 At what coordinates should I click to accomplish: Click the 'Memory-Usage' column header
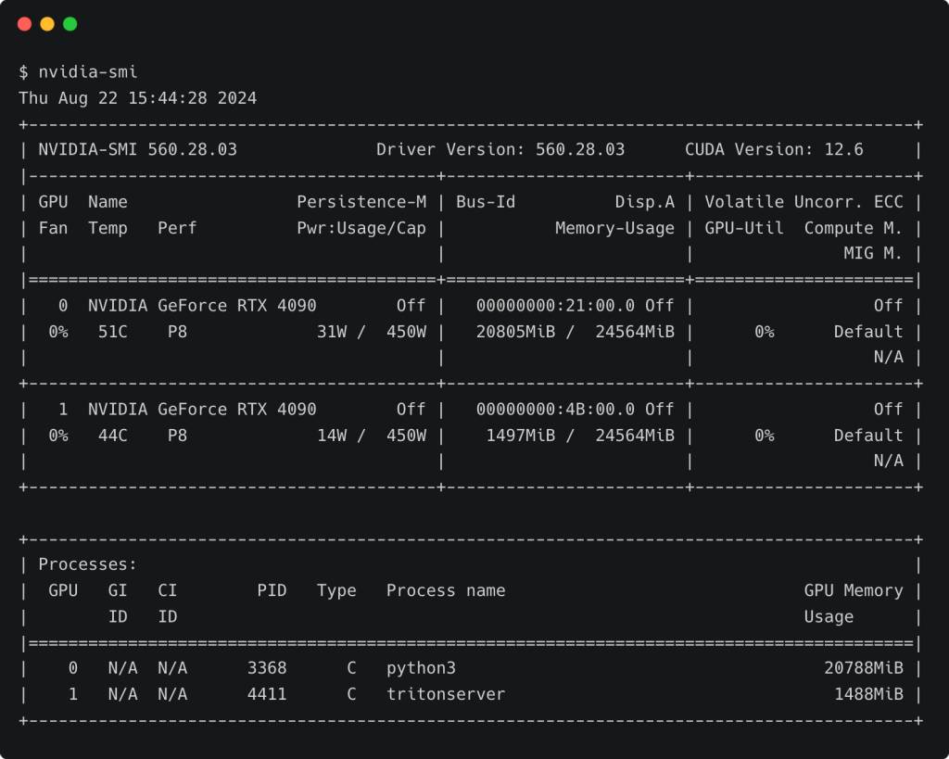pos(615,228)
